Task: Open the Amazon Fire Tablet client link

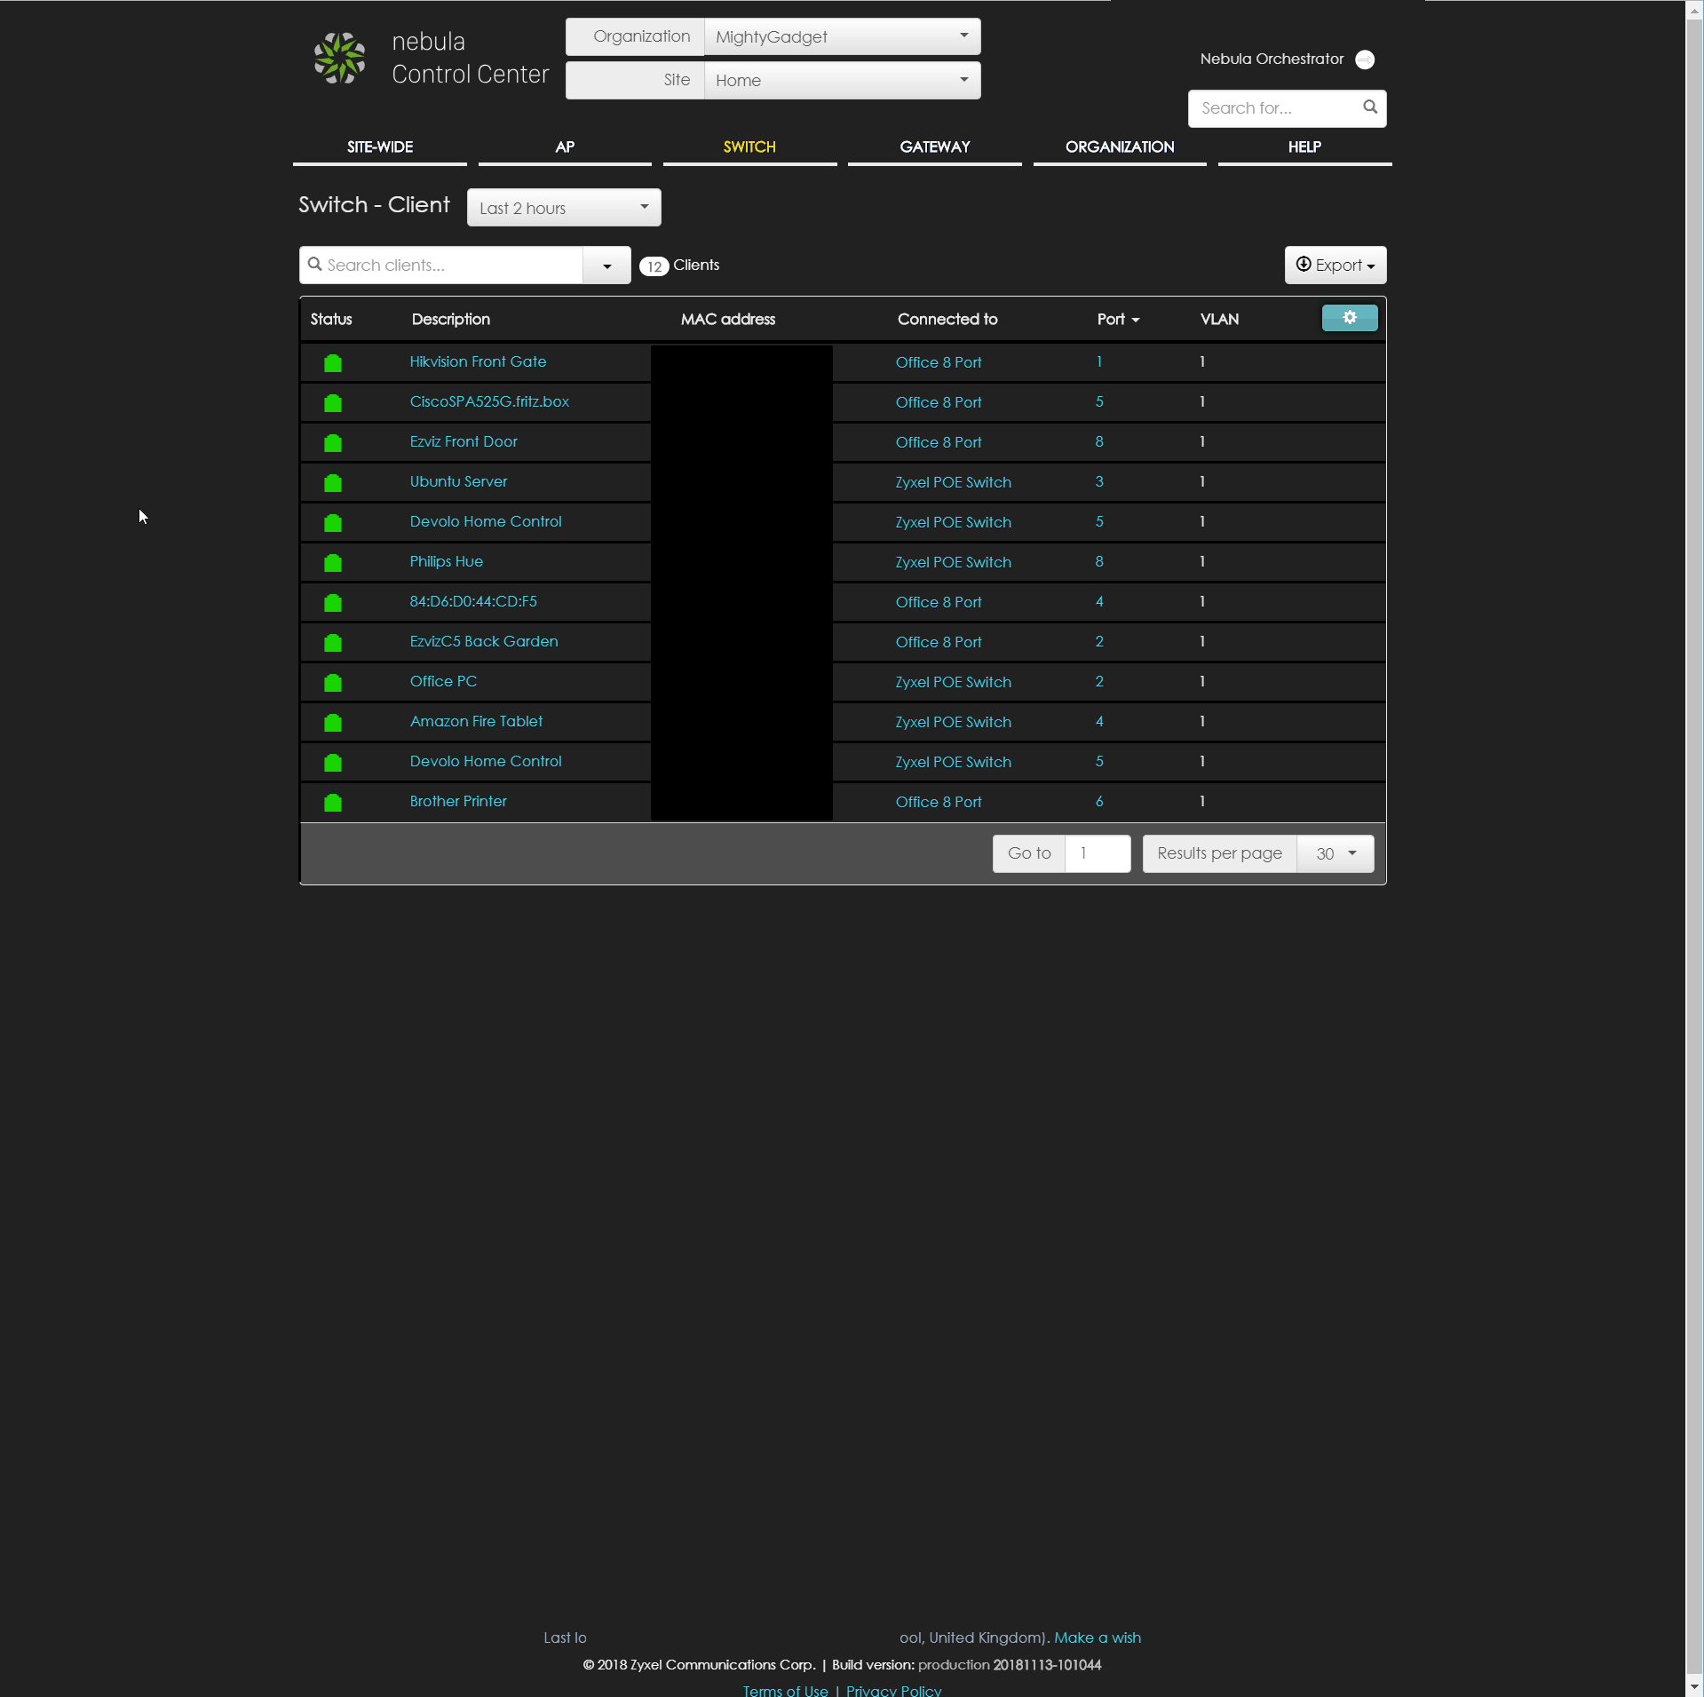Action: point(476,722)
